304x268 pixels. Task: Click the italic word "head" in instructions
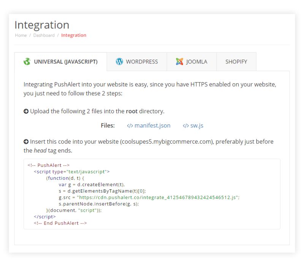(x=40, y=151)
